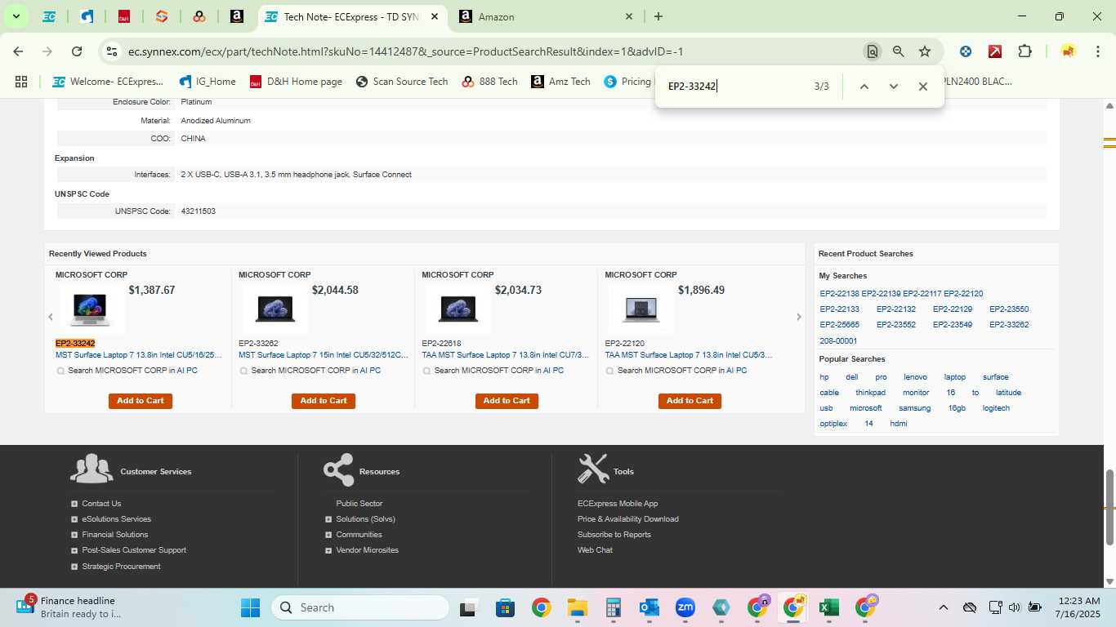The image size is (1116, 627).
Task: Open the zoom magnifier icon in address bar
Action: click(899, 51)
